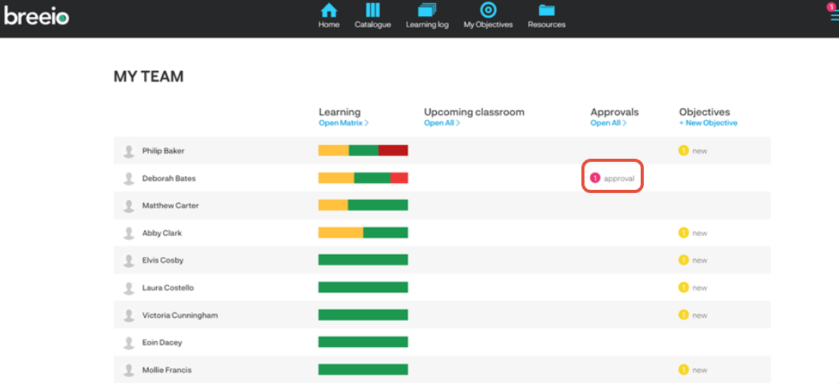
Task: Open Abby Clark's name
Action: tap(162, 233)
